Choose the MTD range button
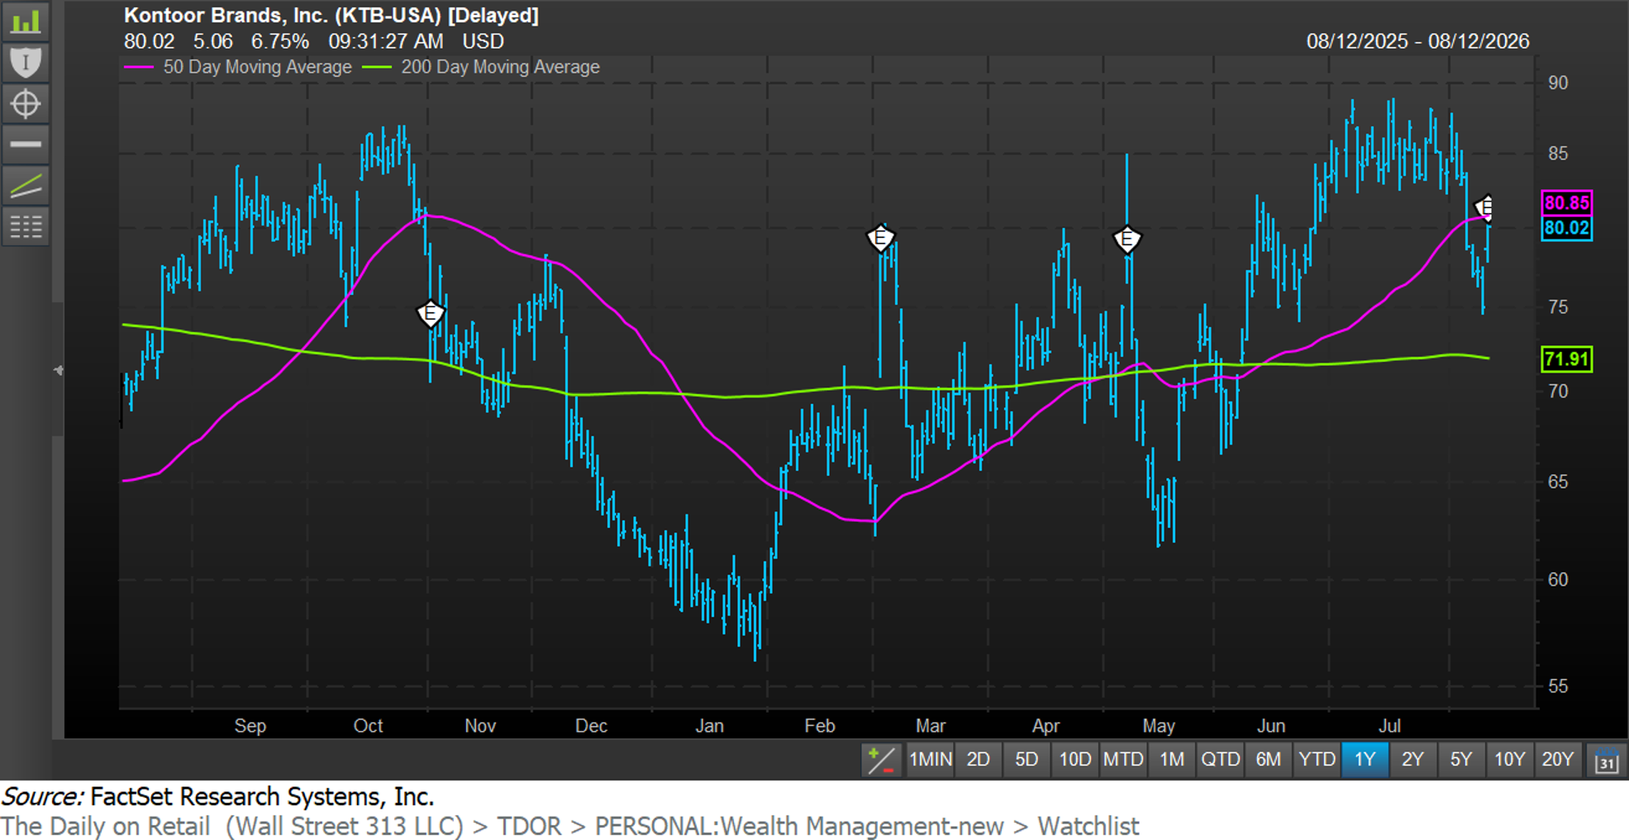The width and height of the screenshot is (1629, 840). point(1123,760)
